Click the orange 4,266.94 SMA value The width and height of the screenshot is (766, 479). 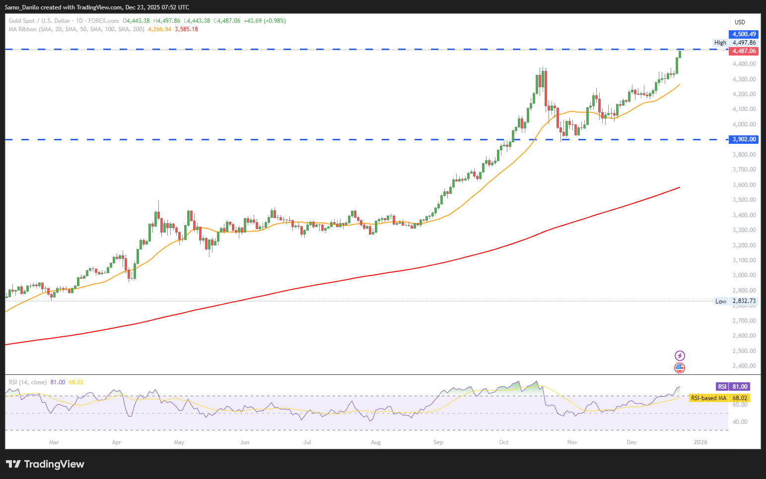159,29
